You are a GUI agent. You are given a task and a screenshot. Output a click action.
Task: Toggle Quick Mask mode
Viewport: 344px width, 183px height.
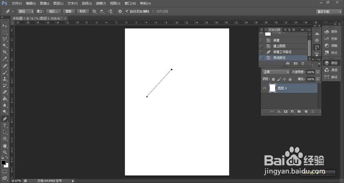[x=4, y=171]
